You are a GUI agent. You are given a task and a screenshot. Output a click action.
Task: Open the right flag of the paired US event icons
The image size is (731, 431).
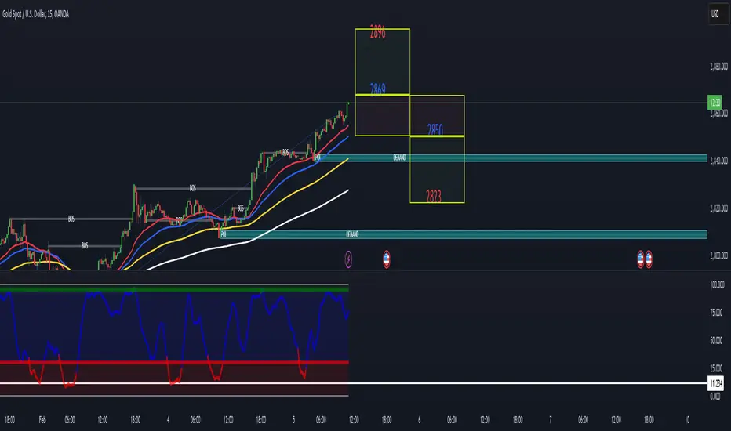pyautogui.click(x=649, y=259)
